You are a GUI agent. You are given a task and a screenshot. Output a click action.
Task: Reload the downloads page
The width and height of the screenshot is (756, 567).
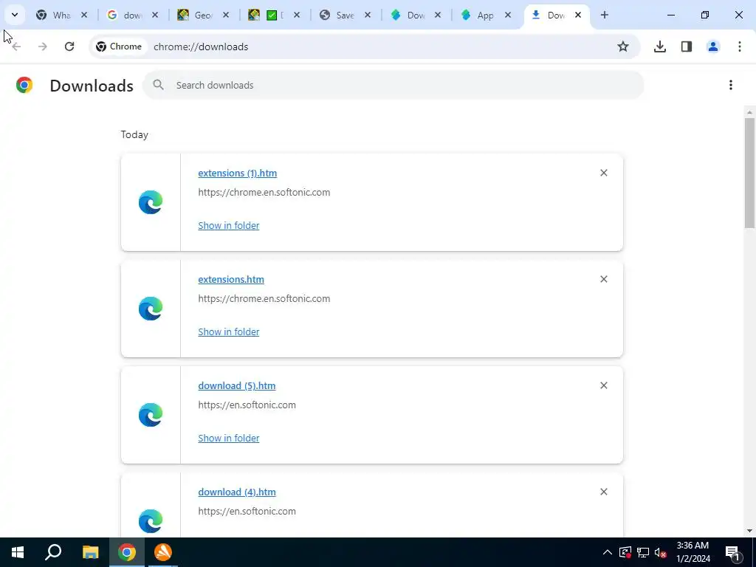69,47
